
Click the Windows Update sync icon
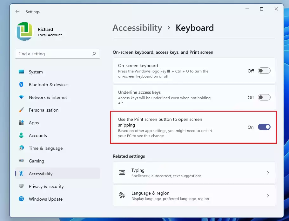tap(21, 199)
